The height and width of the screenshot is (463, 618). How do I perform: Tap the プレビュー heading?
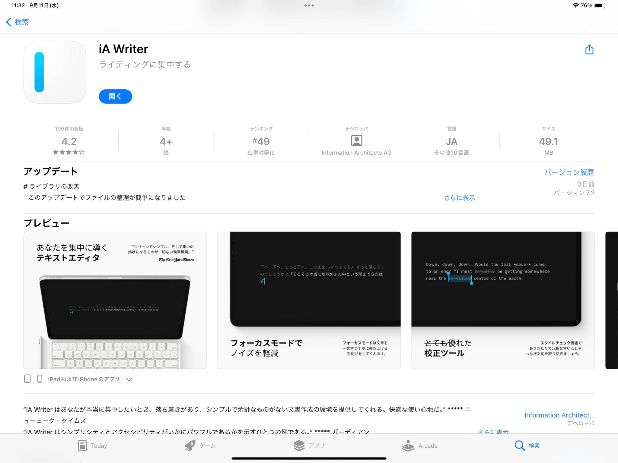[46, 223]
